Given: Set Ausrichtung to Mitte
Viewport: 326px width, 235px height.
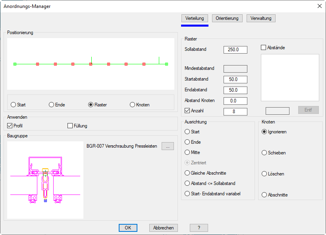Looking at the screenshot, I should (188, 152).
